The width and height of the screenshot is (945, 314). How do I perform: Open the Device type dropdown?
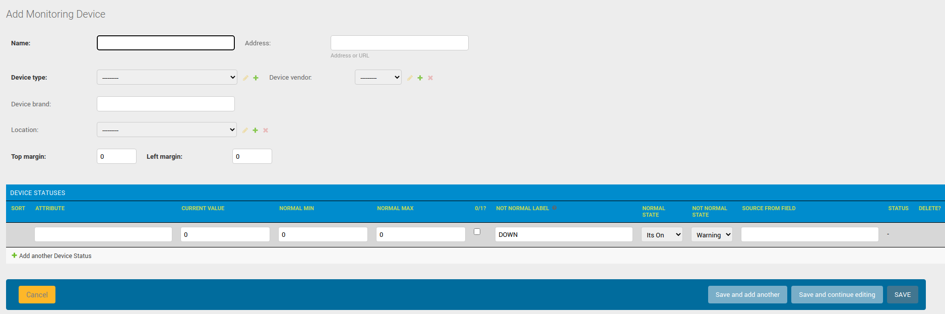(167, 77)
